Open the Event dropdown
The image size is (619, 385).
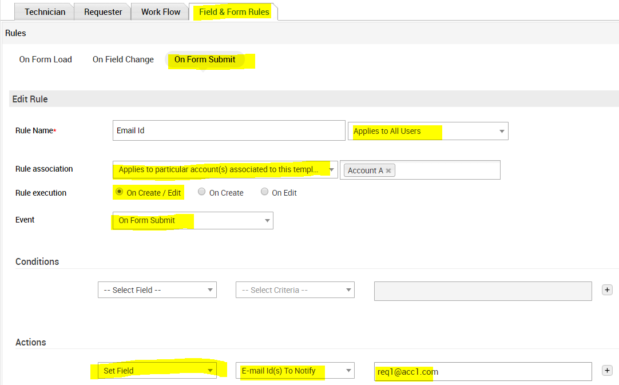[x=193, y=220]
